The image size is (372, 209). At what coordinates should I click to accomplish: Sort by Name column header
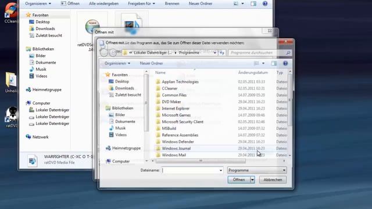[x=160, y=73]
